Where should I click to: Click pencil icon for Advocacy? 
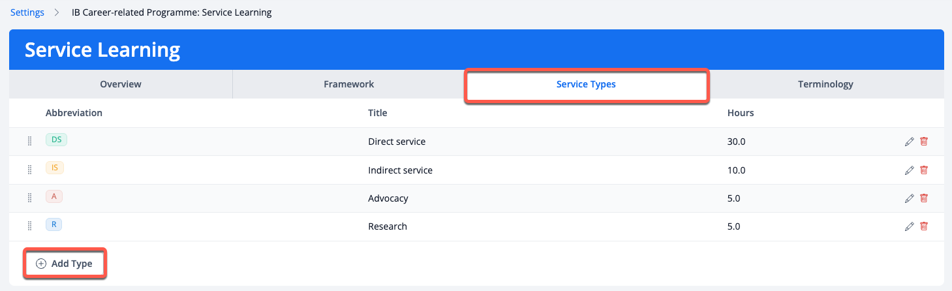[909, 198]
